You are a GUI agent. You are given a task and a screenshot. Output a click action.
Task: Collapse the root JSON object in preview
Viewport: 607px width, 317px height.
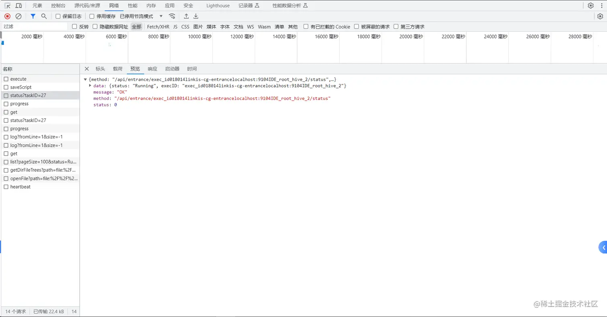pyautogui.click(x=86, y=79)
